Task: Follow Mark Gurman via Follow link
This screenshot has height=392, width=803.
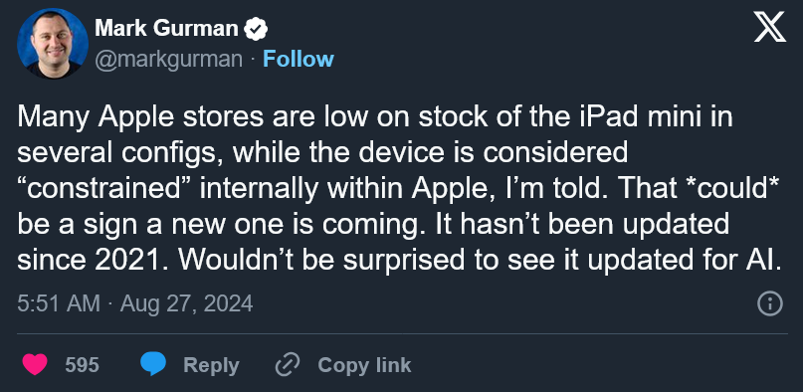Action: tap(299, 60)
